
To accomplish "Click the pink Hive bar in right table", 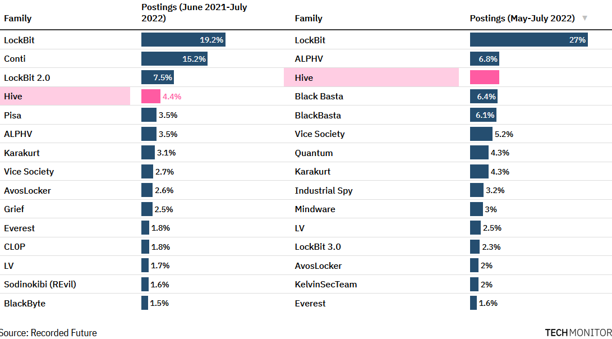I will click(x=484, y=77).
